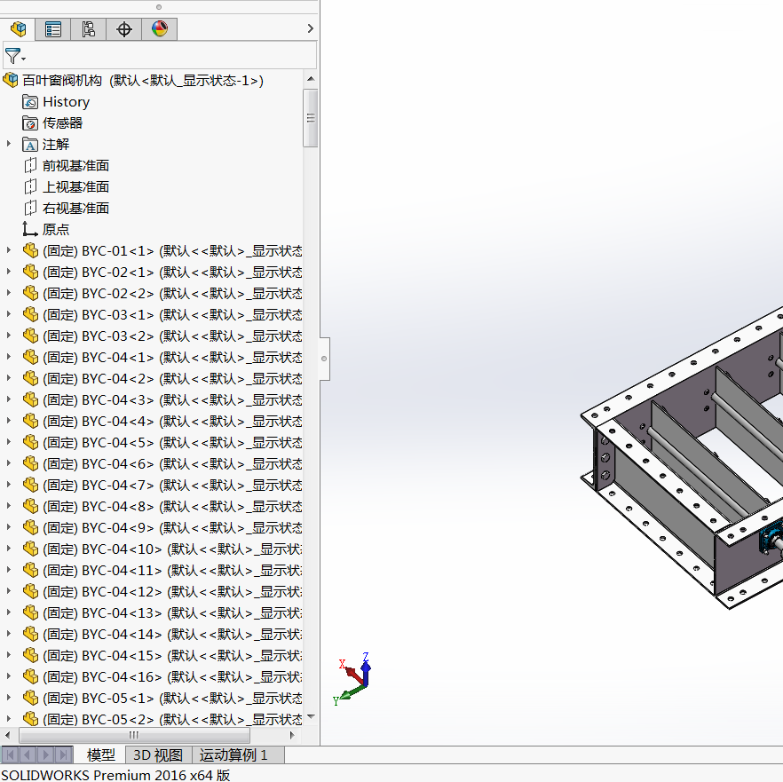
Task: Click the tree's horizontal scrollbar thumb
Action: (134, 736)
